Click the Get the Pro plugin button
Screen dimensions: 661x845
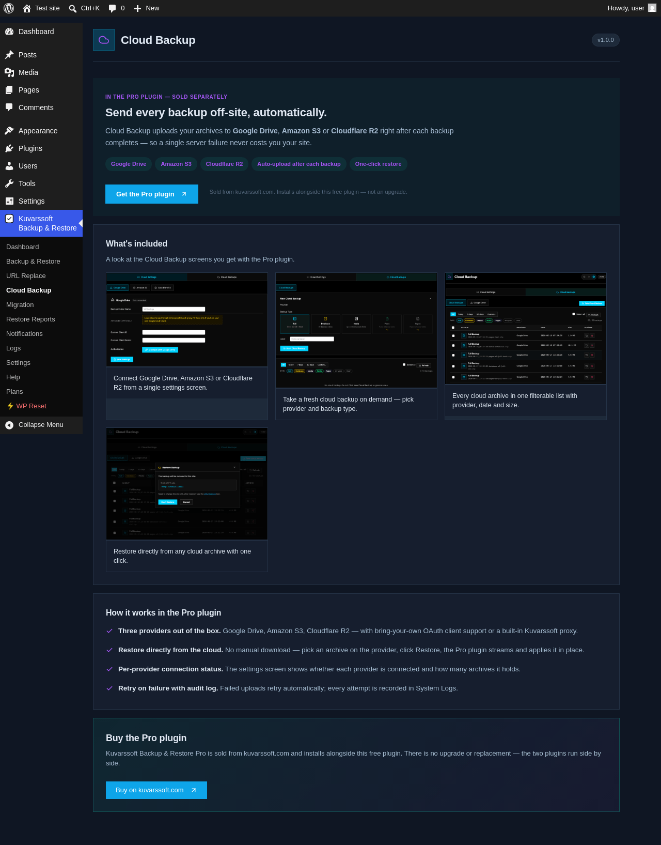[152, 194]
